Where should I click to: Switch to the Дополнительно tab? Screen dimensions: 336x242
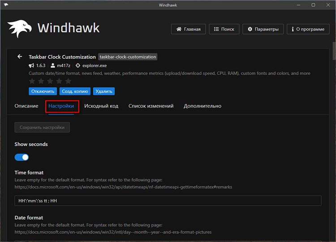[x=202, y=106]
